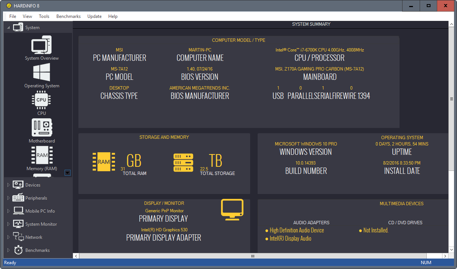The image size is (457, 269).
Task: Expand the Peripherals section
Action: (9, 198)
